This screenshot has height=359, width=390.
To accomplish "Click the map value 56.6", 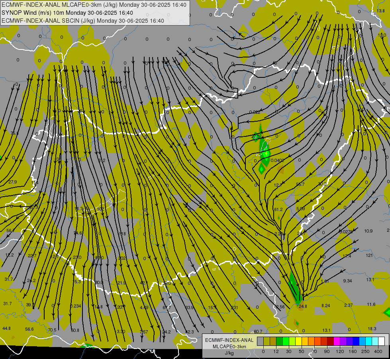I will 29,329.
